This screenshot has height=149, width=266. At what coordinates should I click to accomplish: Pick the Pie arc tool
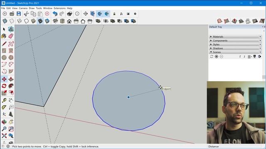pos(11,65)
